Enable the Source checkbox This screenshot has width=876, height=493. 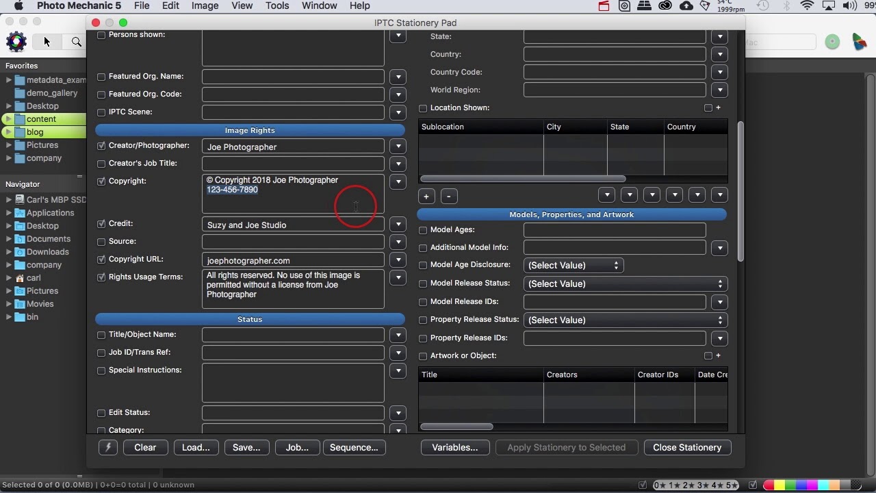click(x=101, y=242)
